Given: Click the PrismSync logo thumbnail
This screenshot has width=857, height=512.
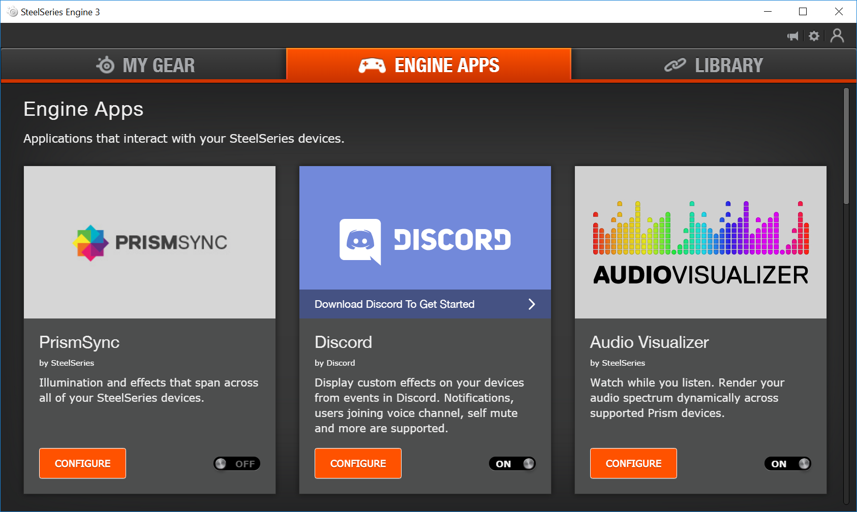Looking at the screenshot, I should 149,242.
